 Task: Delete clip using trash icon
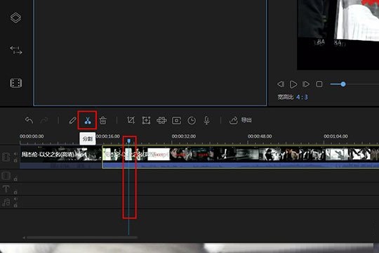(103, 120)
